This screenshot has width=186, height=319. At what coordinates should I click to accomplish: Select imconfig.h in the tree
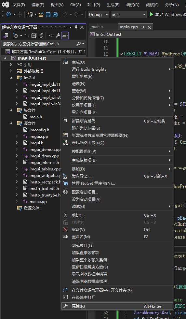click(39, 130)
